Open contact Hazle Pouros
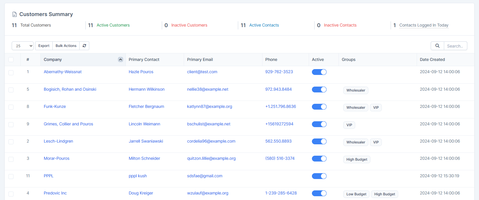The width and height of the screenshot is (479, 200). click(x=141, y=72)
